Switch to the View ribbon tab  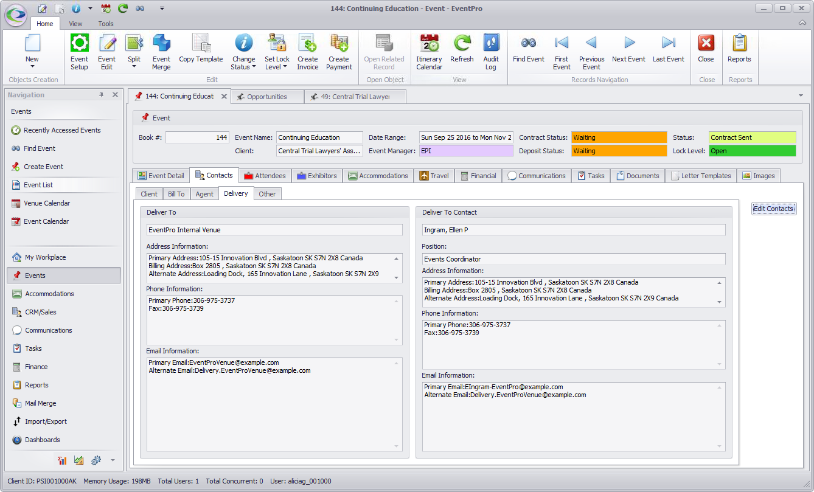pyautogui.click(x=75, y=24)
